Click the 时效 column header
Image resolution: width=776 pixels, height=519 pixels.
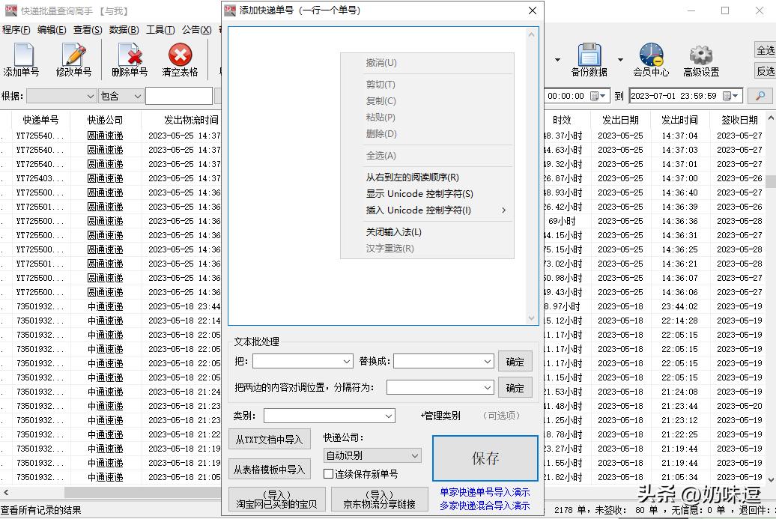pyautogui.click(x=562, y=120)
